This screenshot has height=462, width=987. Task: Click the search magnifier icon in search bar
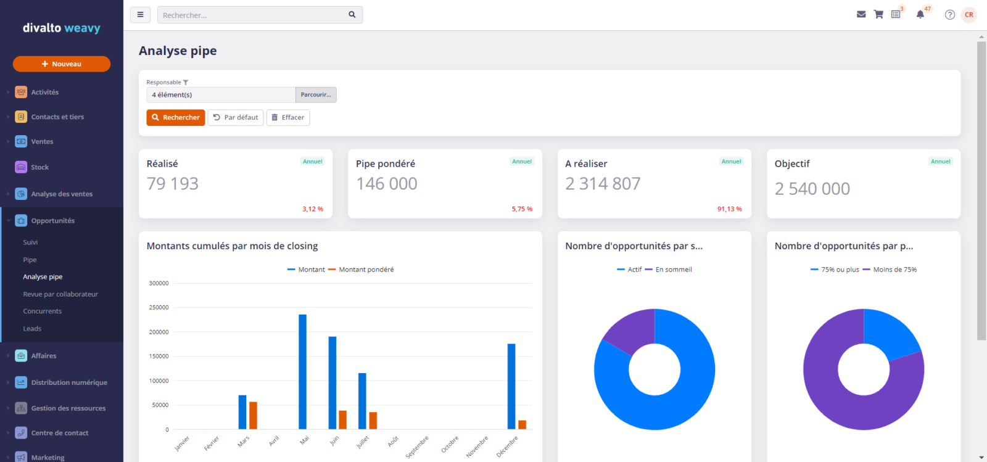[352, 15]
